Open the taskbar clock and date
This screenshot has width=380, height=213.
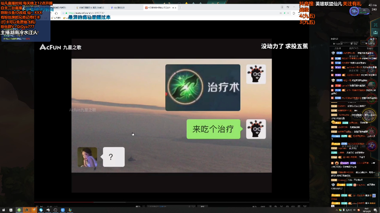pyautogui.click(x=366, y=210)
